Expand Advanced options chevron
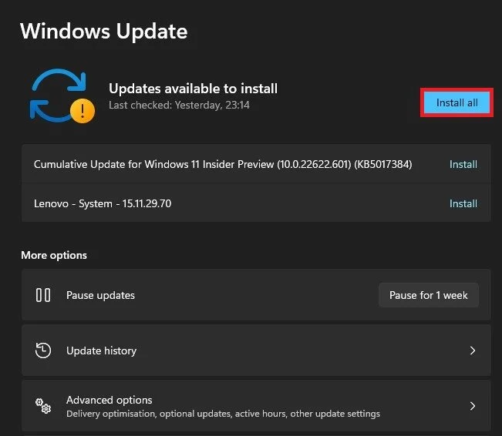 (473, 406)
